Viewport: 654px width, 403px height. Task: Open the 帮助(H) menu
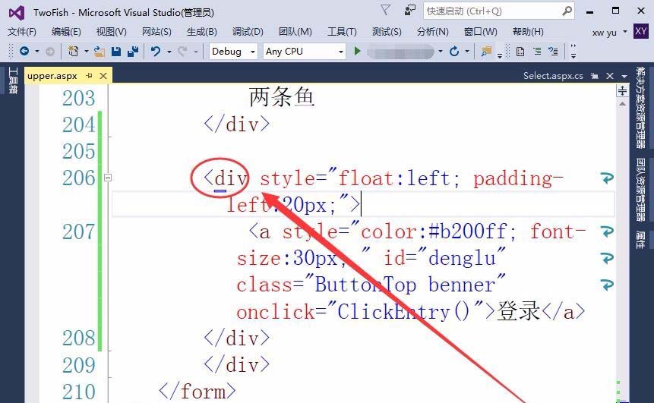pyautogui.click(x=528, y=32)
